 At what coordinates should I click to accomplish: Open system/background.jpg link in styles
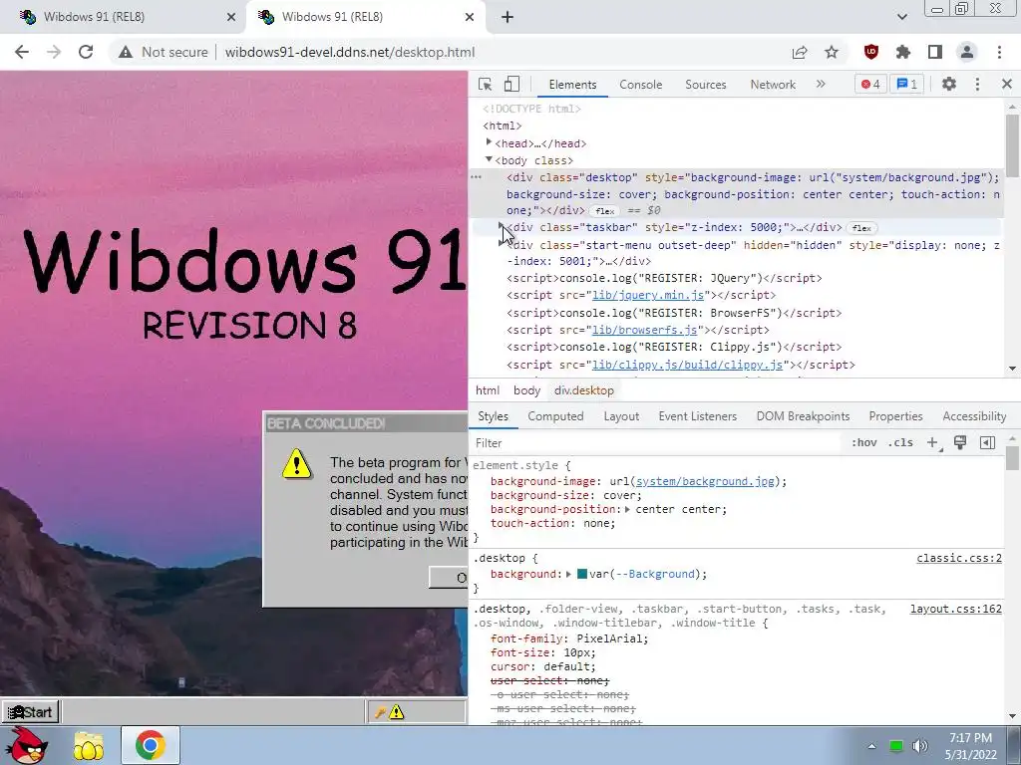(705, 481)
